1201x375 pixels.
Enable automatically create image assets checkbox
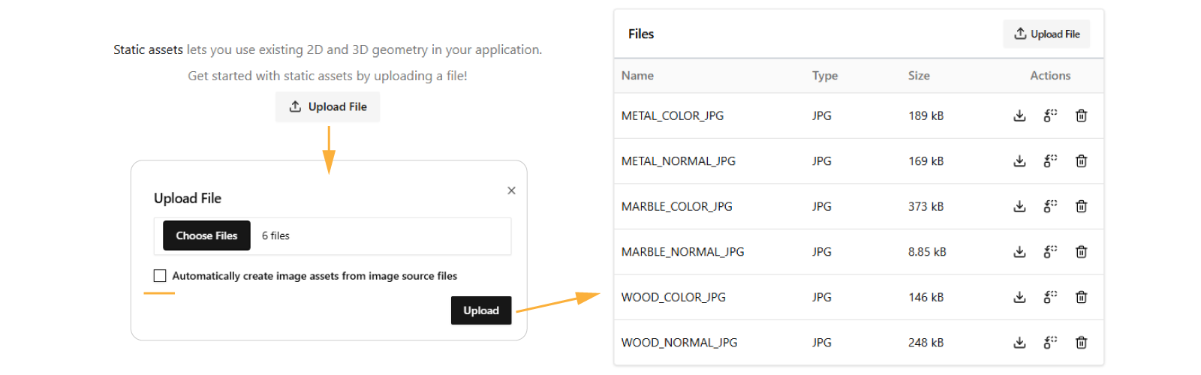coord(160,276)
